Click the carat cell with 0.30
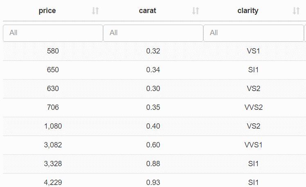 (153, 89)
